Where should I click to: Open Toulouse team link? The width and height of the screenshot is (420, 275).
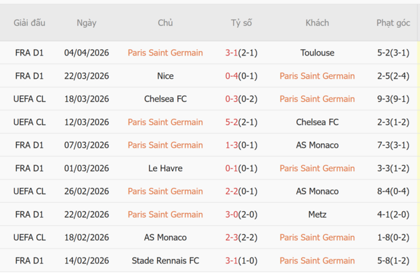(x=317, y=53)
